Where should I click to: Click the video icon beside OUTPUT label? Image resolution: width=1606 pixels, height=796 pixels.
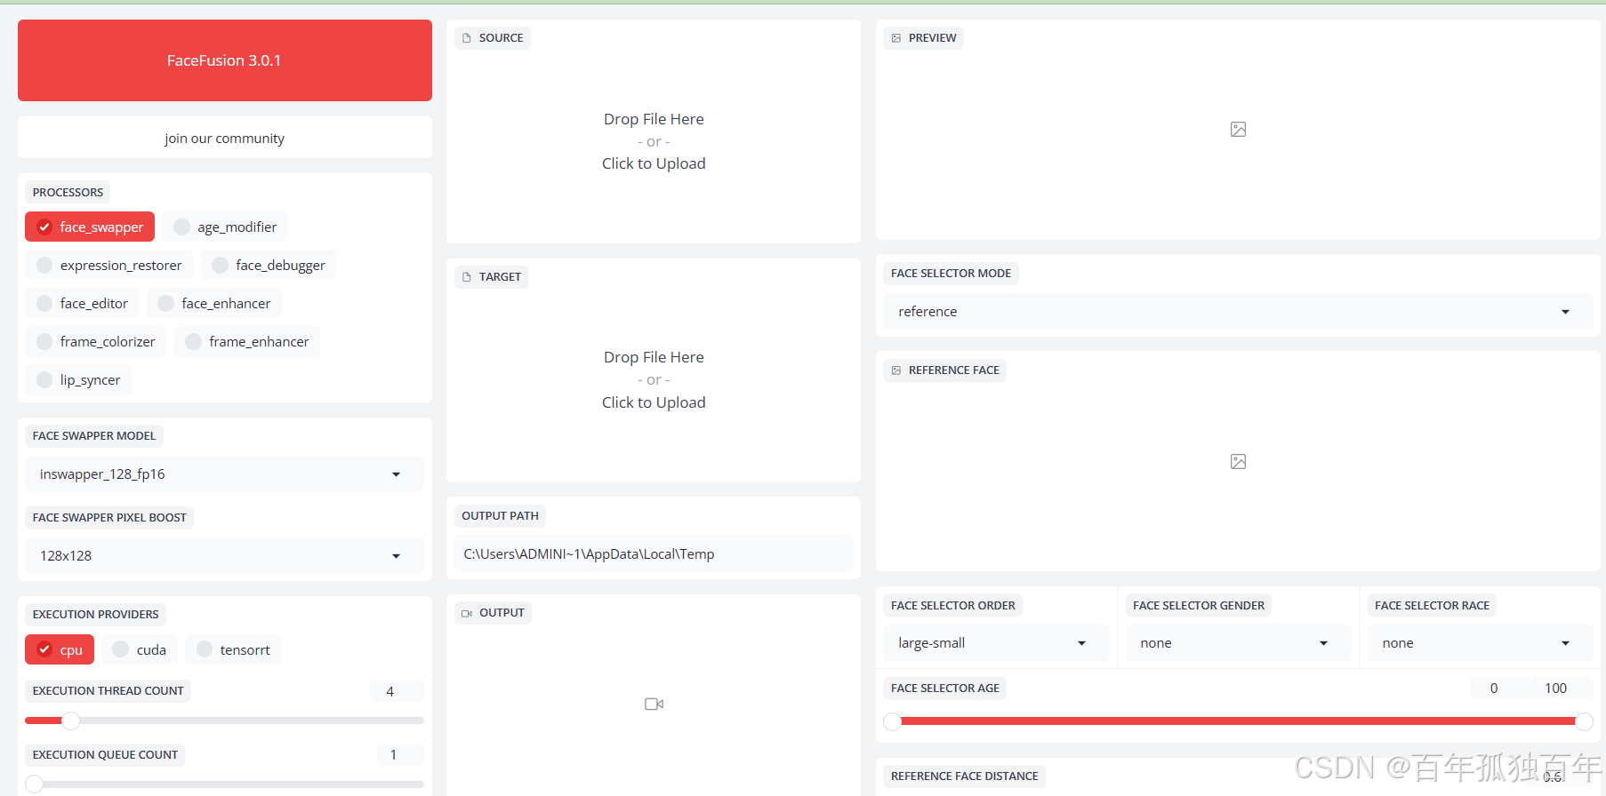467,613
